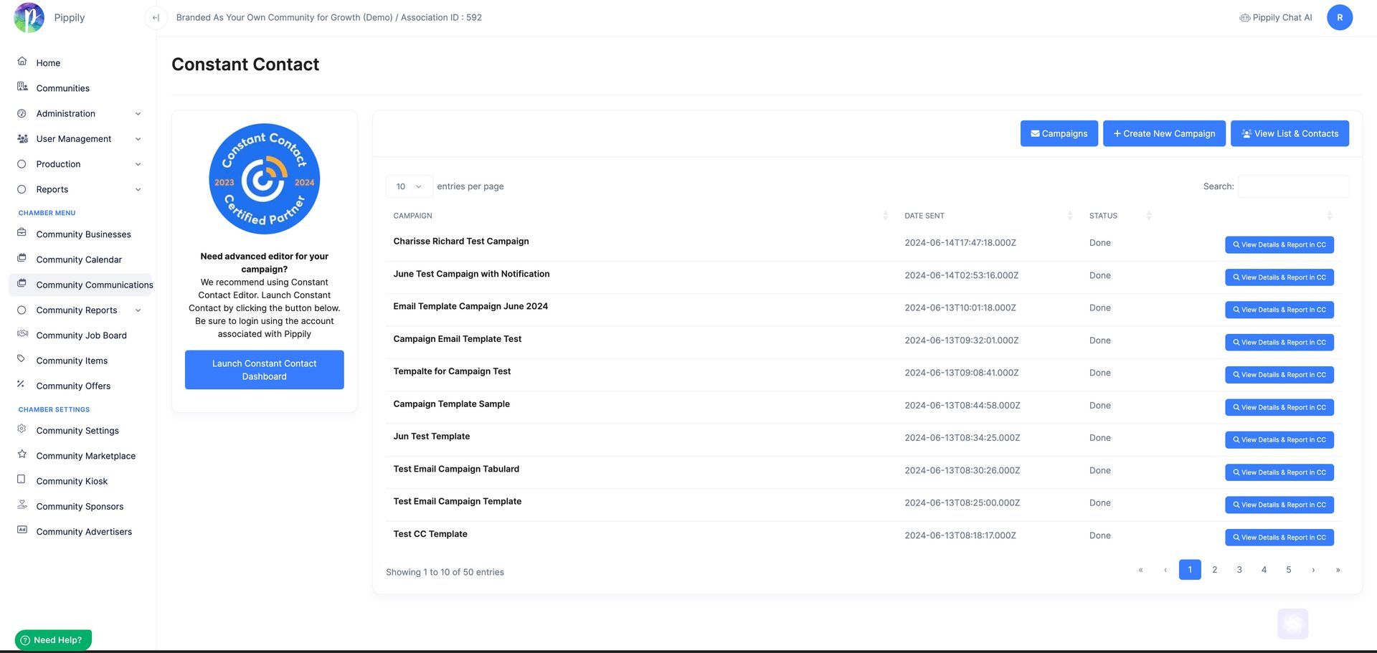This screenshot has height=653, width=1377.
Task: Expand the Community Reports chevron
Action: click(x=138, y=310)
